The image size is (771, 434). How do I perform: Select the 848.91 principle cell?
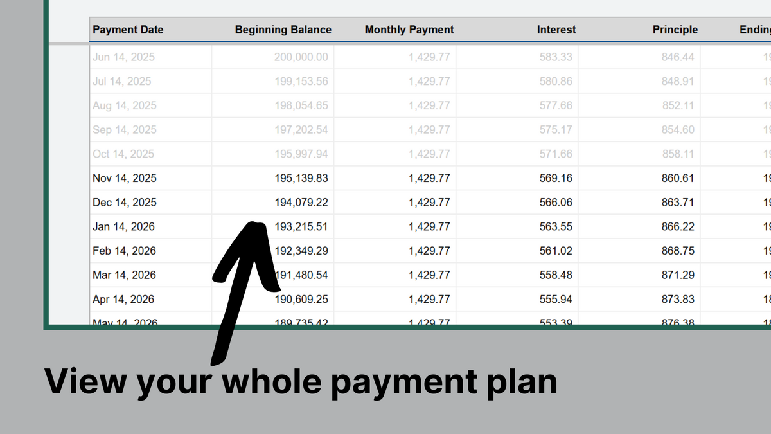click(639, 82)
